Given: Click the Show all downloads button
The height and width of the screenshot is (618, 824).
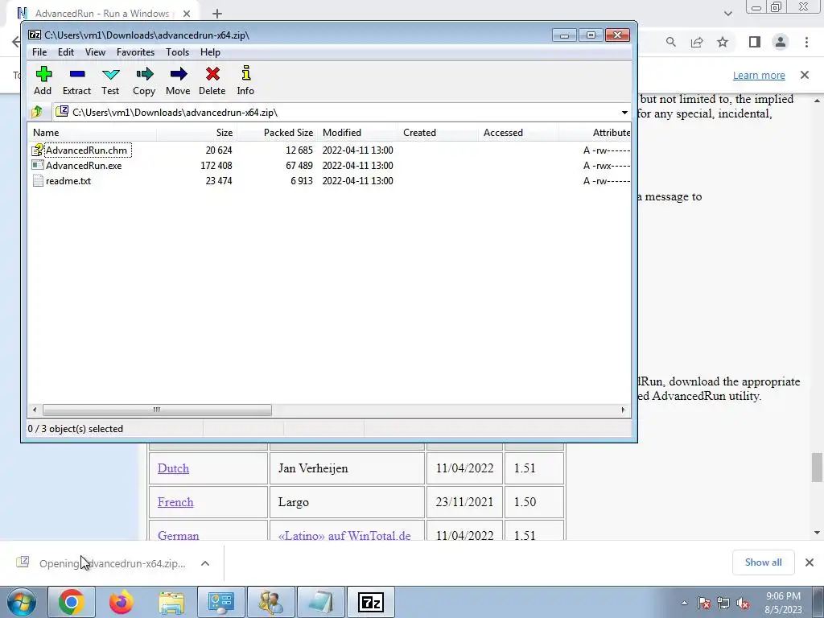Looking at the screenshot, I should tap(763, 562).
